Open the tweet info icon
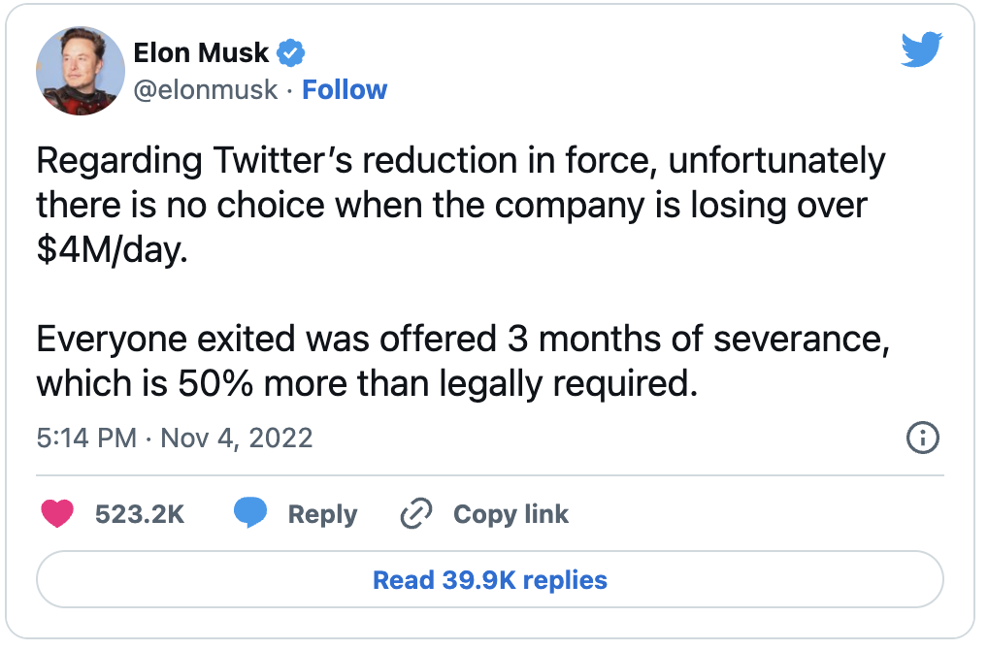988x650 pixels. point(921,438)
